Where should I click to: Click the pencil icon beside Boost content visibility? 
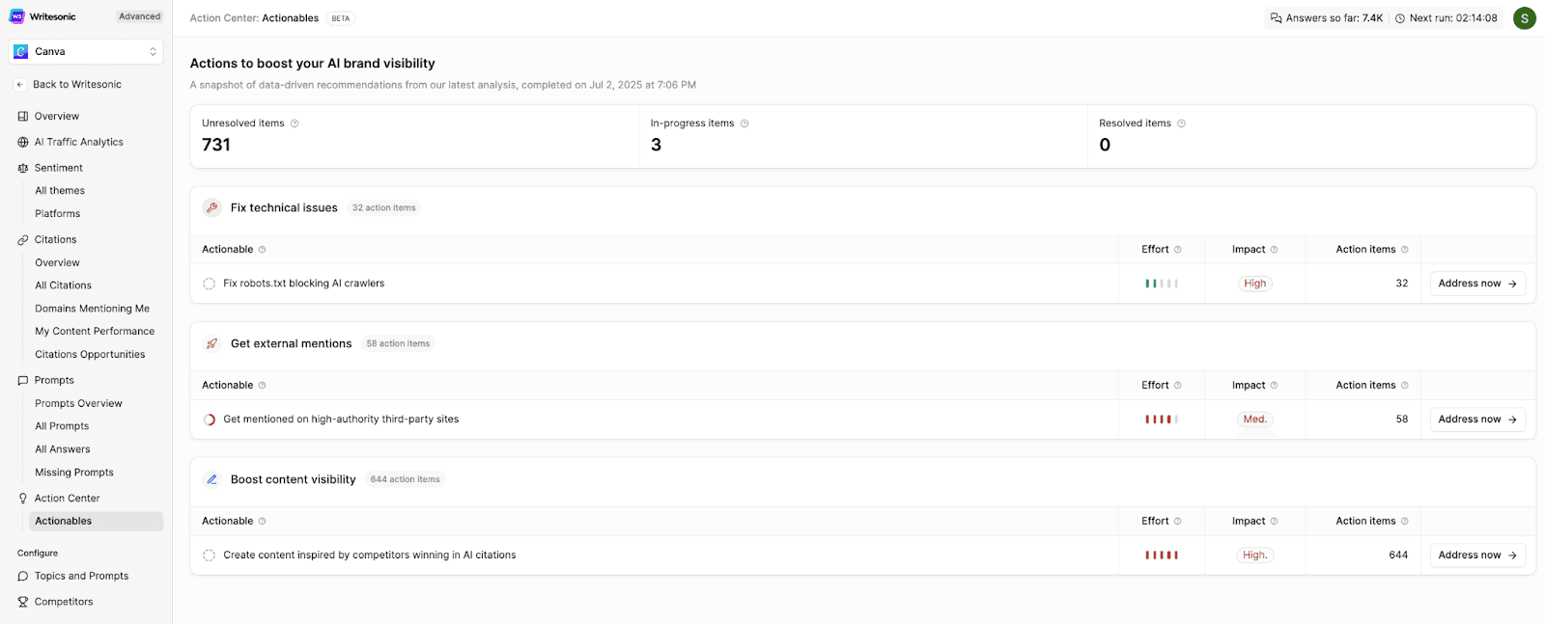211,479
